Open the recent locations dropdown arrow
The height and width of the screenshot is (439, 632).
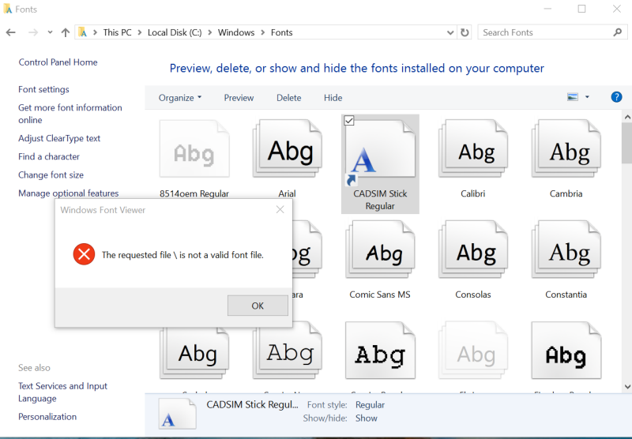50,32
